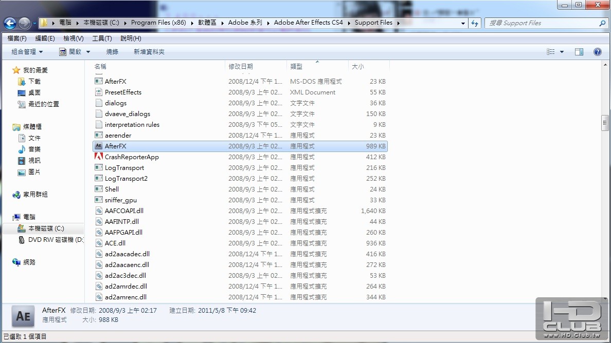Click the scrollbar up arrow in file list
Viewport: 611px width, 343px height.
pyautogui.click(x=605, y=65)
